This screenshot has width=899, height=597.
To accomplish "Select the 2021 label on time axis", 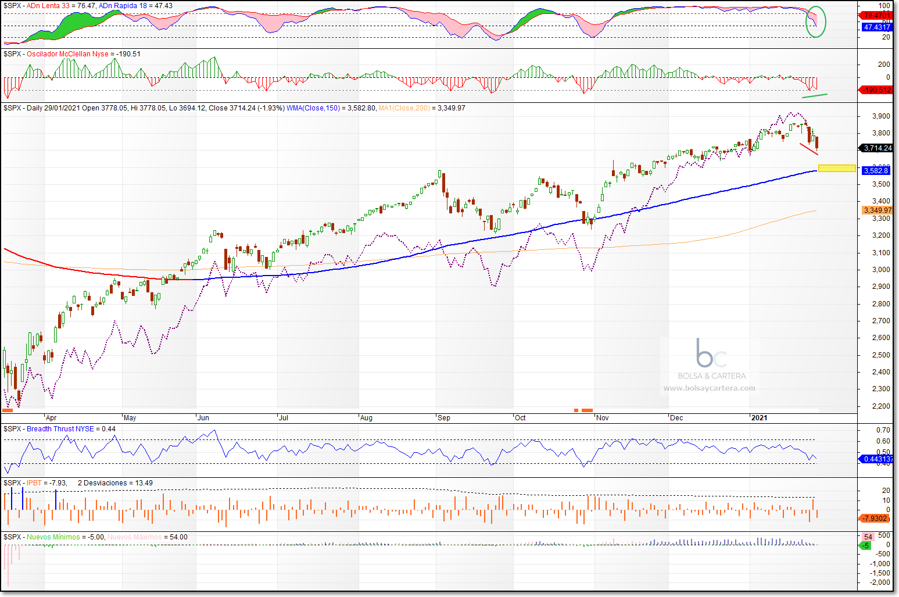I will pos(759,418).
